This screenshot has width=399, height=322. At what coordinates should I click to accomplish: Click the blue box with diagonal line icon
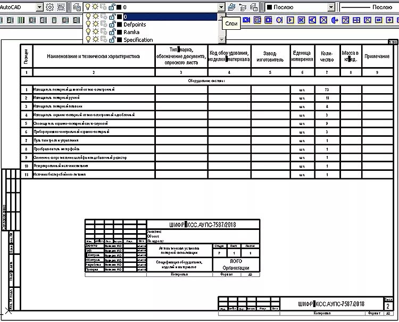345,20
